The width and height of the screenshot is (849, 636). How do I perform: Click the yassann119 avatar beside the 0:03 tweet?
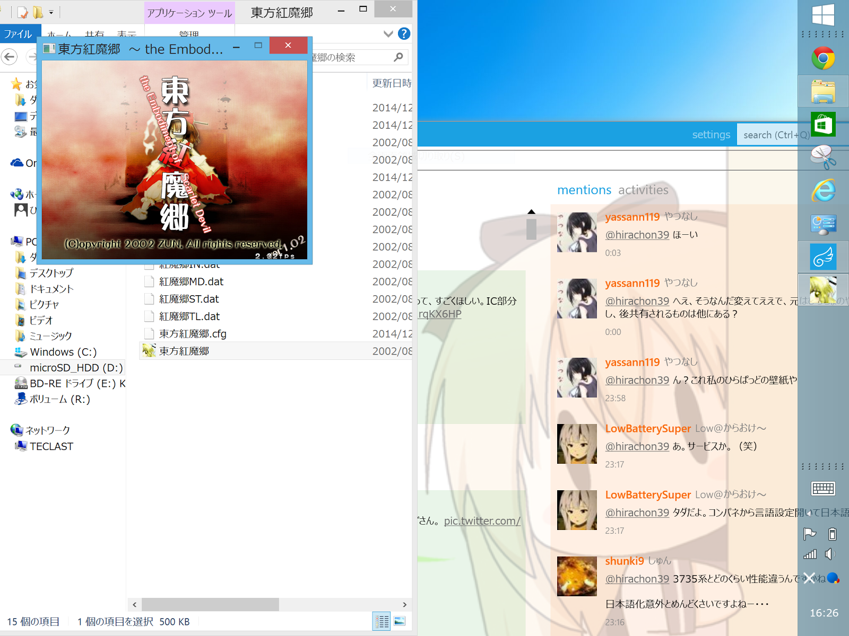[x=577, y=232]
